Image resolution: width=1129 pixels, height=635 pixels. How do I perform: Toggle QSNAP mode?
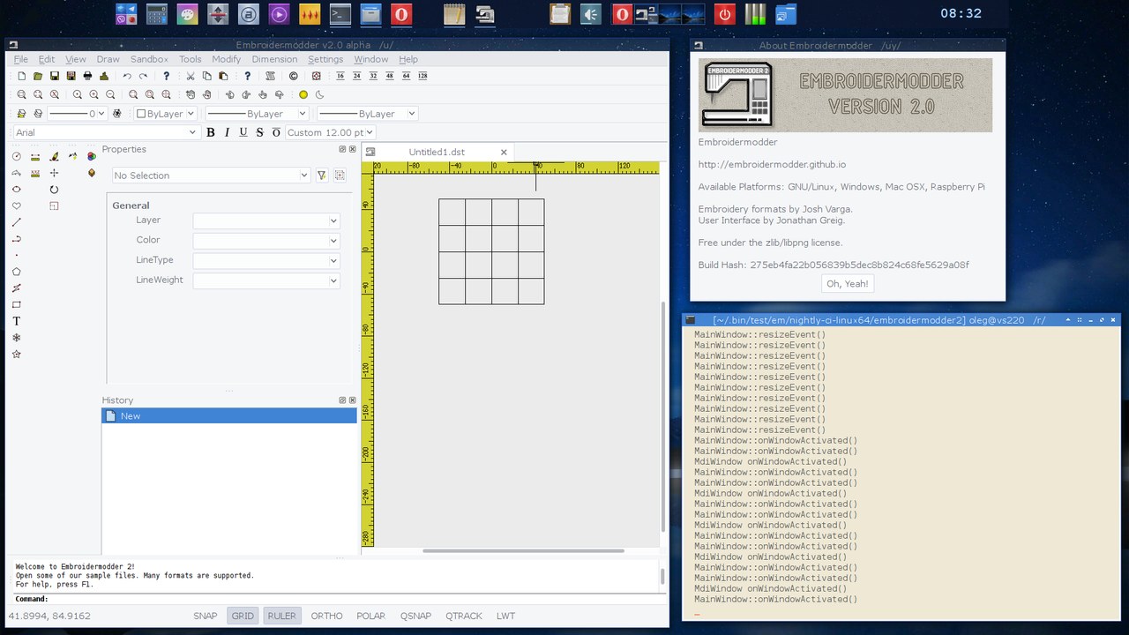point(415,616)
